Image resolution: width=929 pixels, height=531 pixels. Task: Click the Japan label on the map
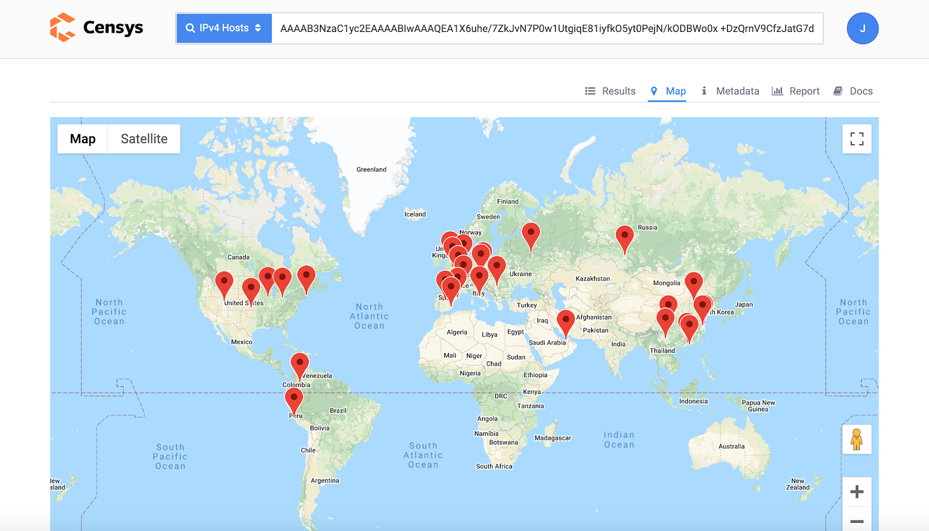744,304
